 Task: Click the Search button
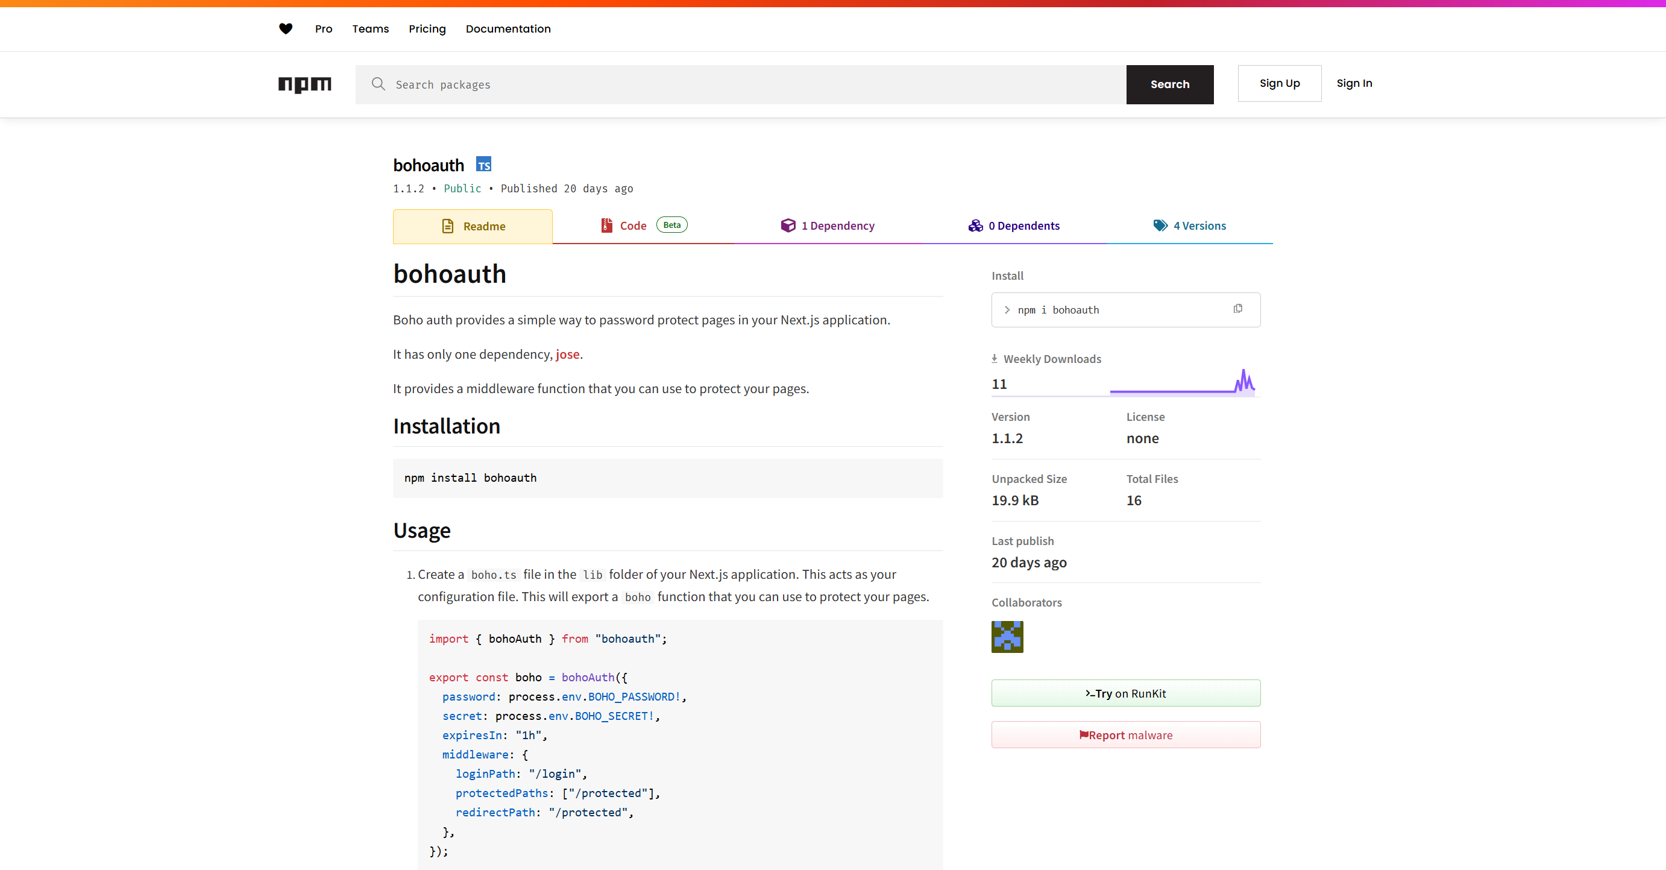pos(1169,84)
